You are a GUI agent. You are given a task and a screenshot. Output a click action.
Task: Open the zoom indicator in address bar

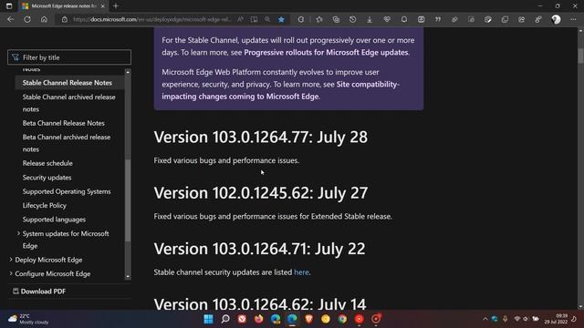pos(267,19)
